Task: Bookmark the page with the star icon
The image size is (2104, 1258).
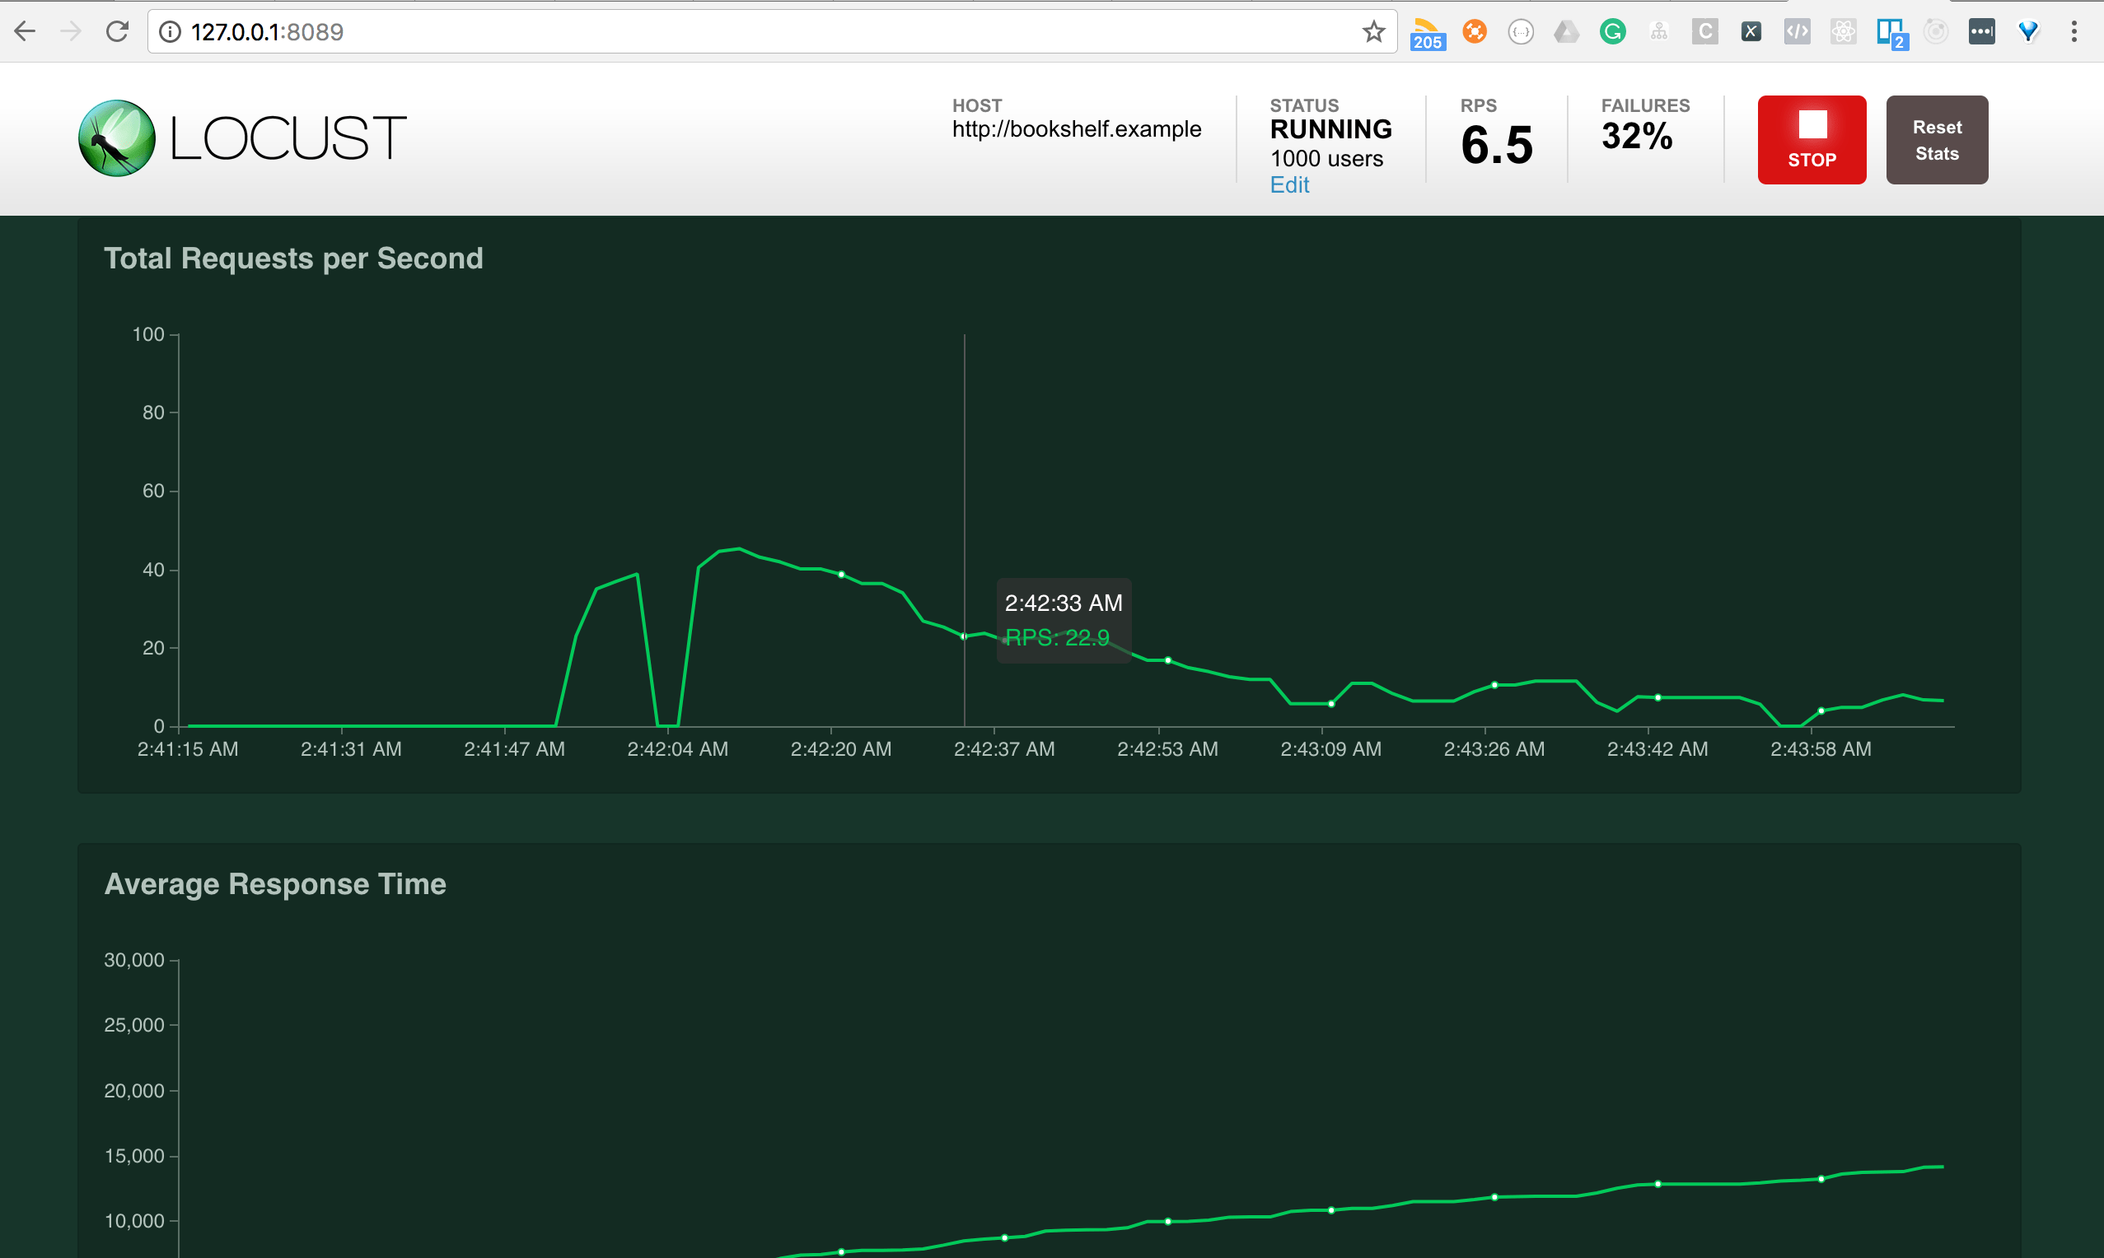Action: tap(1372, 31)
